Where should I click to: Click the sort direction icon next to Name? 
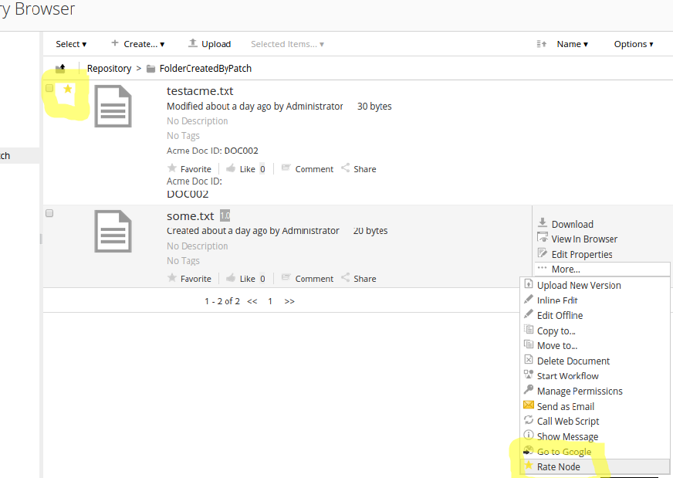pyautogui.click(x=543, y=44)
